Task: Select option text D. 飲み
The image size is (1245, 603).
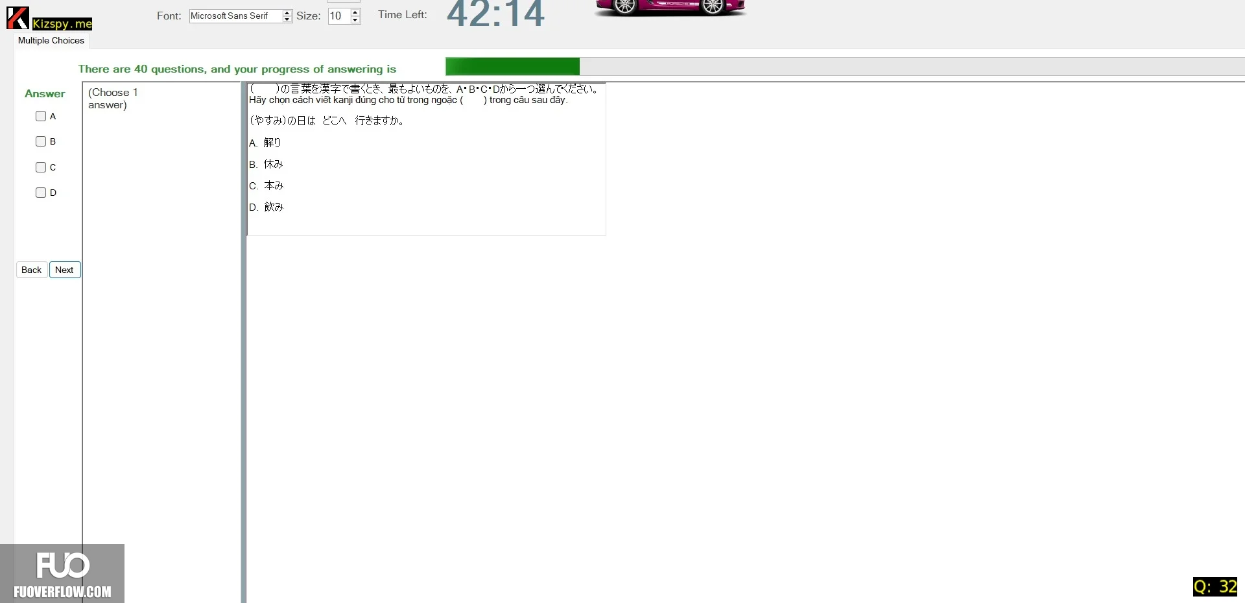Action: click(x=267, y=207)
